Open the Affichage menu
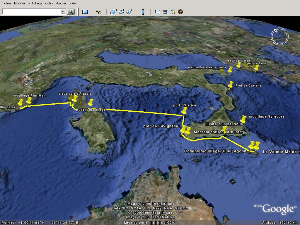Viewport: 300px width, 225px height. coord(35,3)
